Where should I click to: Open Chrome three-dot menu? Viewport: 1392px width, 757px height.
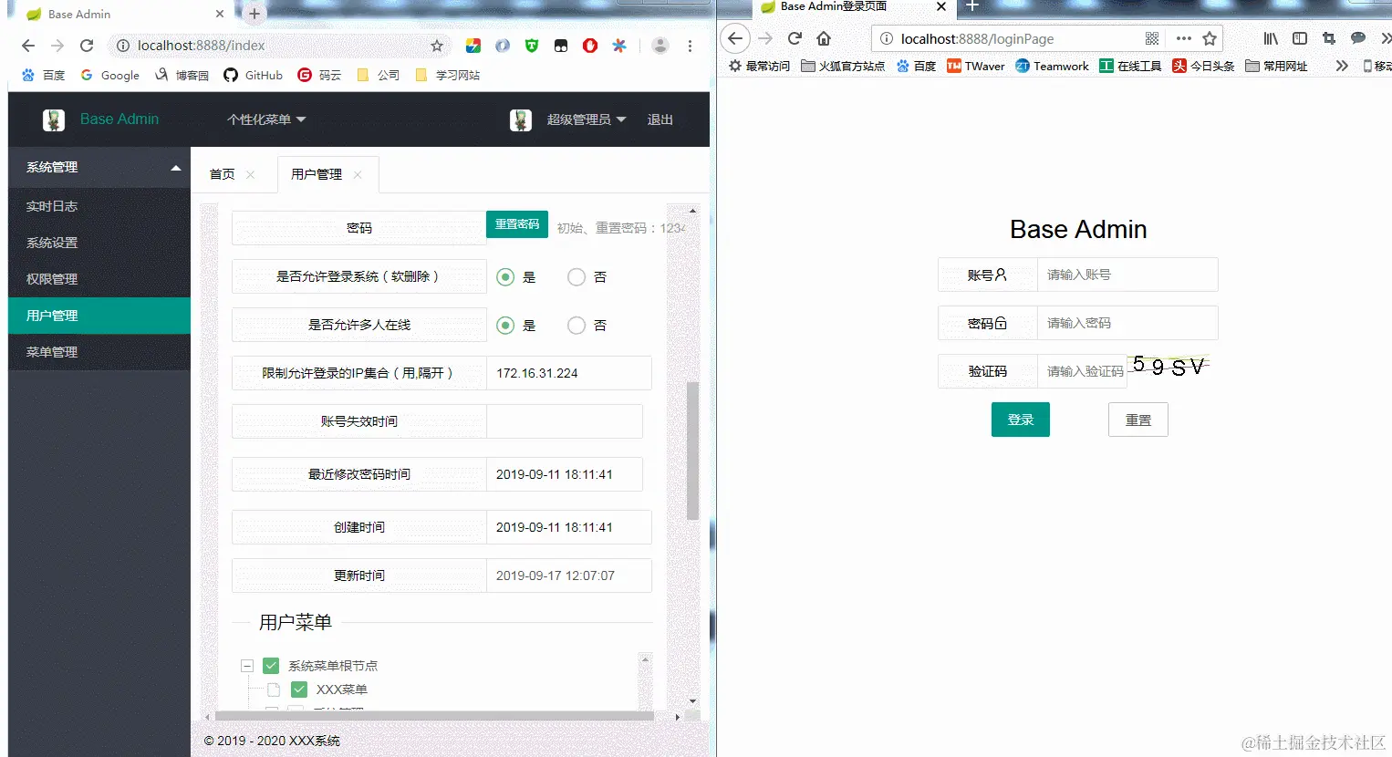point(690,46)
